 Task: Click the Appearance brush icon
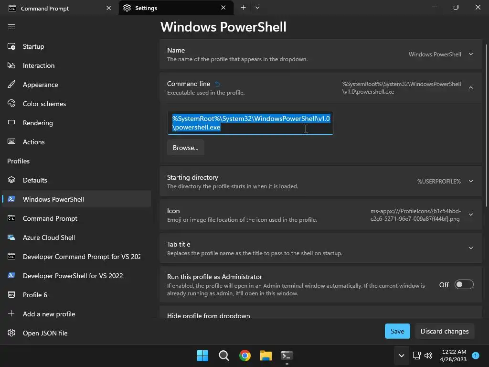pyautogui.click(x=11, y=85)
